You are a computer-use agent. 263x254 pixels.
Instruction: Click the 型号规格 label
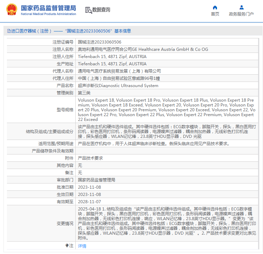click(65, 110)
